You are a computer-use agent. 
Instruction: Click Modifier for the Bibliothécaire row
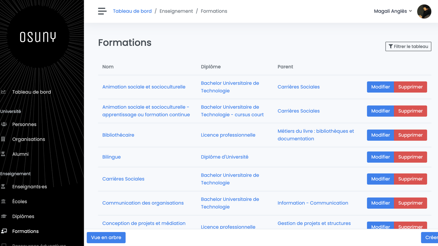tap(380, 135)
